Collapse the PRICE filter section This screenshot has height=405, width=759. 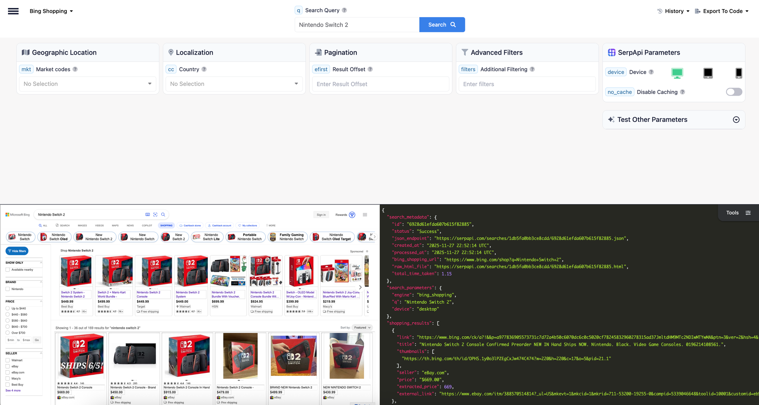41,301
